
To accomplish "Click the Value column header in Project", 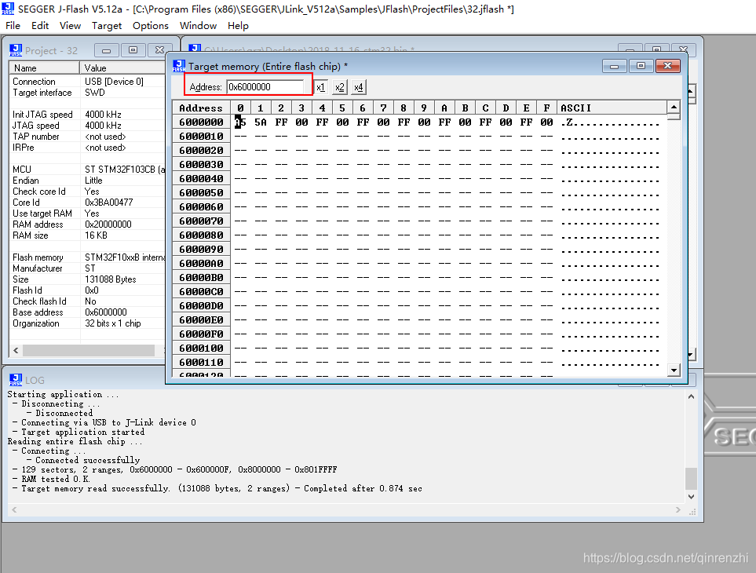I will [123, 68].
